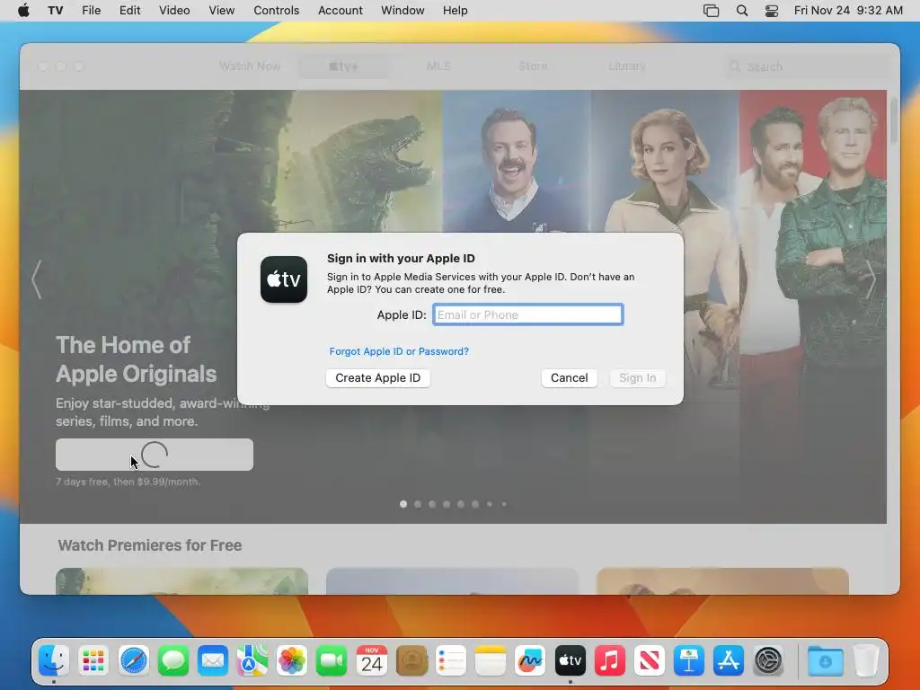Click Create Apple ID button
The image size is (920, 690).
click(x=378, y=378)
